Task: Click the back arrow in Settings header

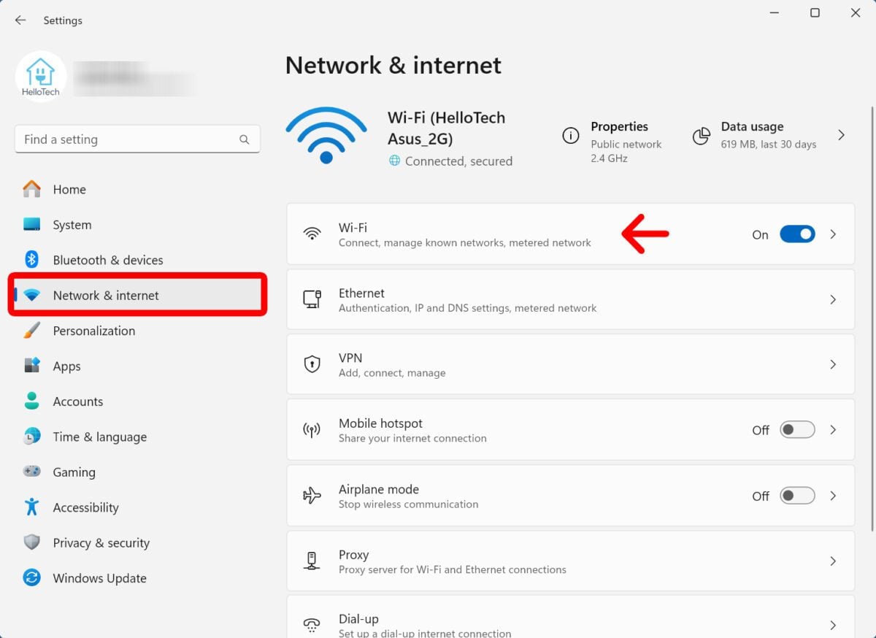Action: point(20,20)
